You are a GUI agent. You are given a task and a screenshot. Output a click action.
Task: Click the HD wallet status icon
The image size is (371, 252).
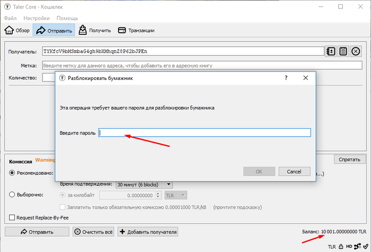pyautogui.click(x=349, y=246)
